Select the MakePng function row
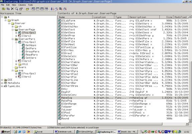Image resolution: width=192 pixels, height=134 pixels. 124,101
